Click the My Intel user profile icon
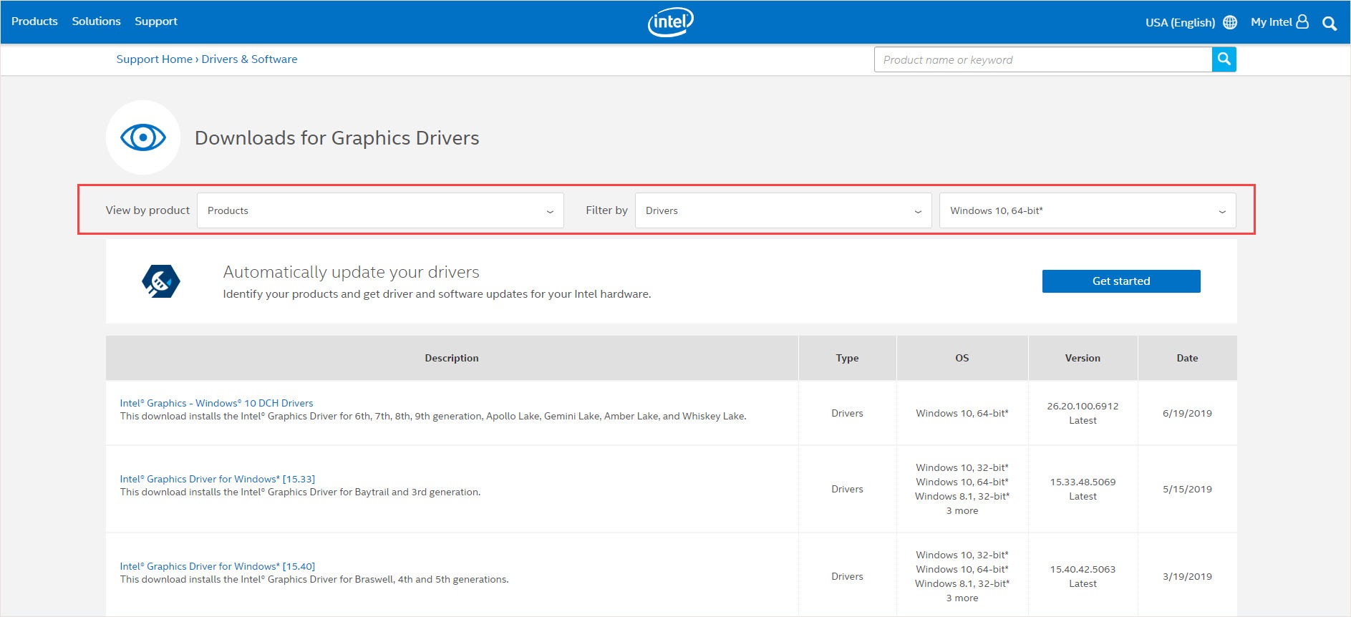 click(x=1302, y=22)
